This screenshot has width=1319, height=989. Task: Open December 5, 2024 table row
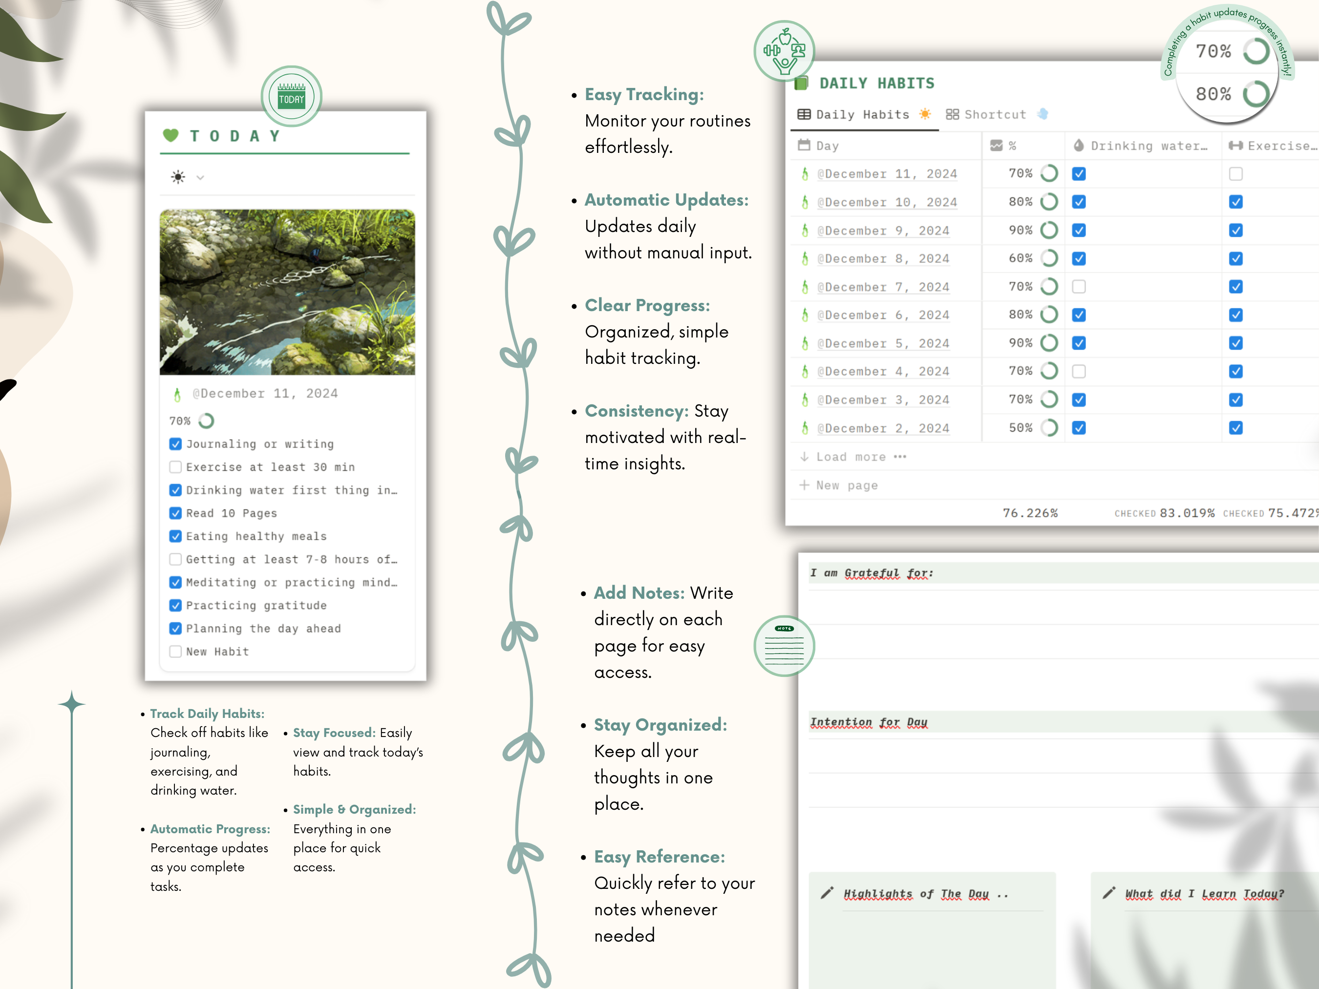(883, 343)
